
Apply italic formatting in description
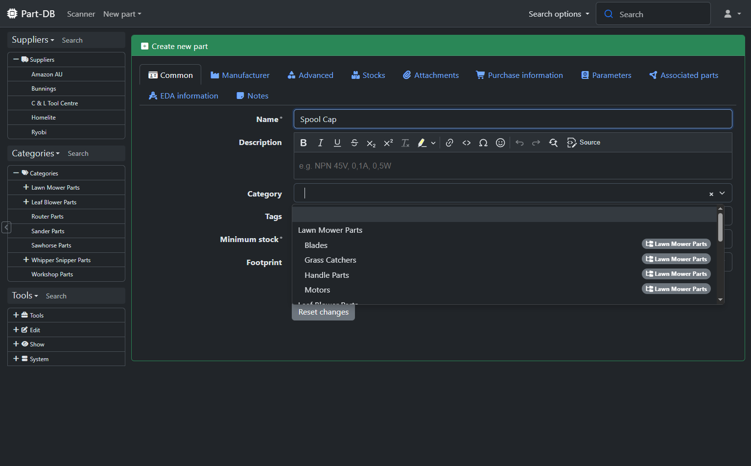(x=320, y=143)
